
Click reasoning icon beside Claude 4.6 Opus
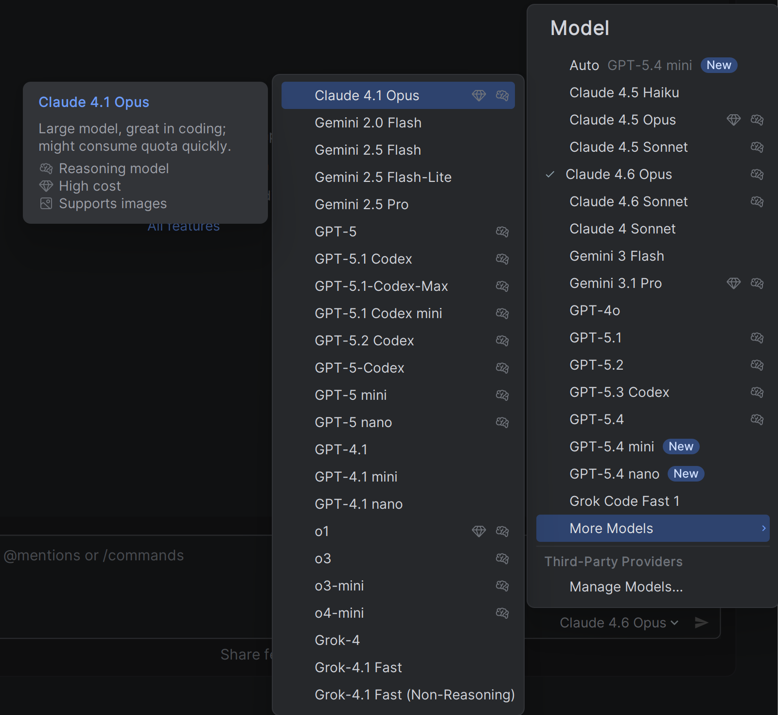coord(757,174)
